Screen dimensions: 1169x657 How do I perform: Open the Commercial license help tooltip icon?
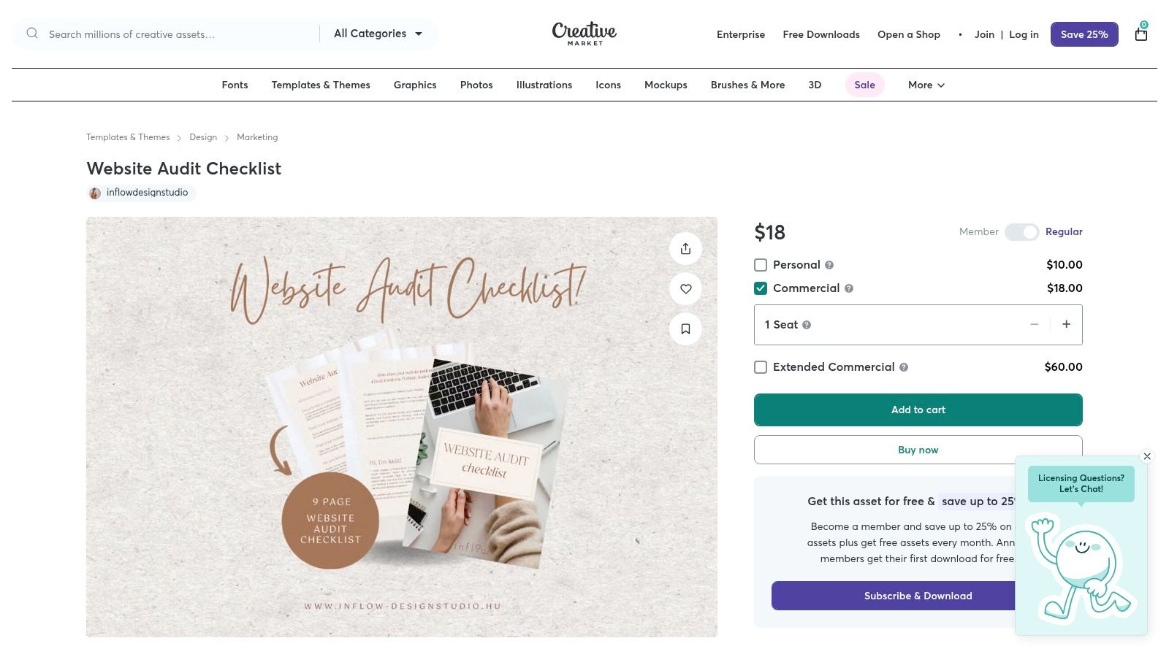tap(849, 288)
